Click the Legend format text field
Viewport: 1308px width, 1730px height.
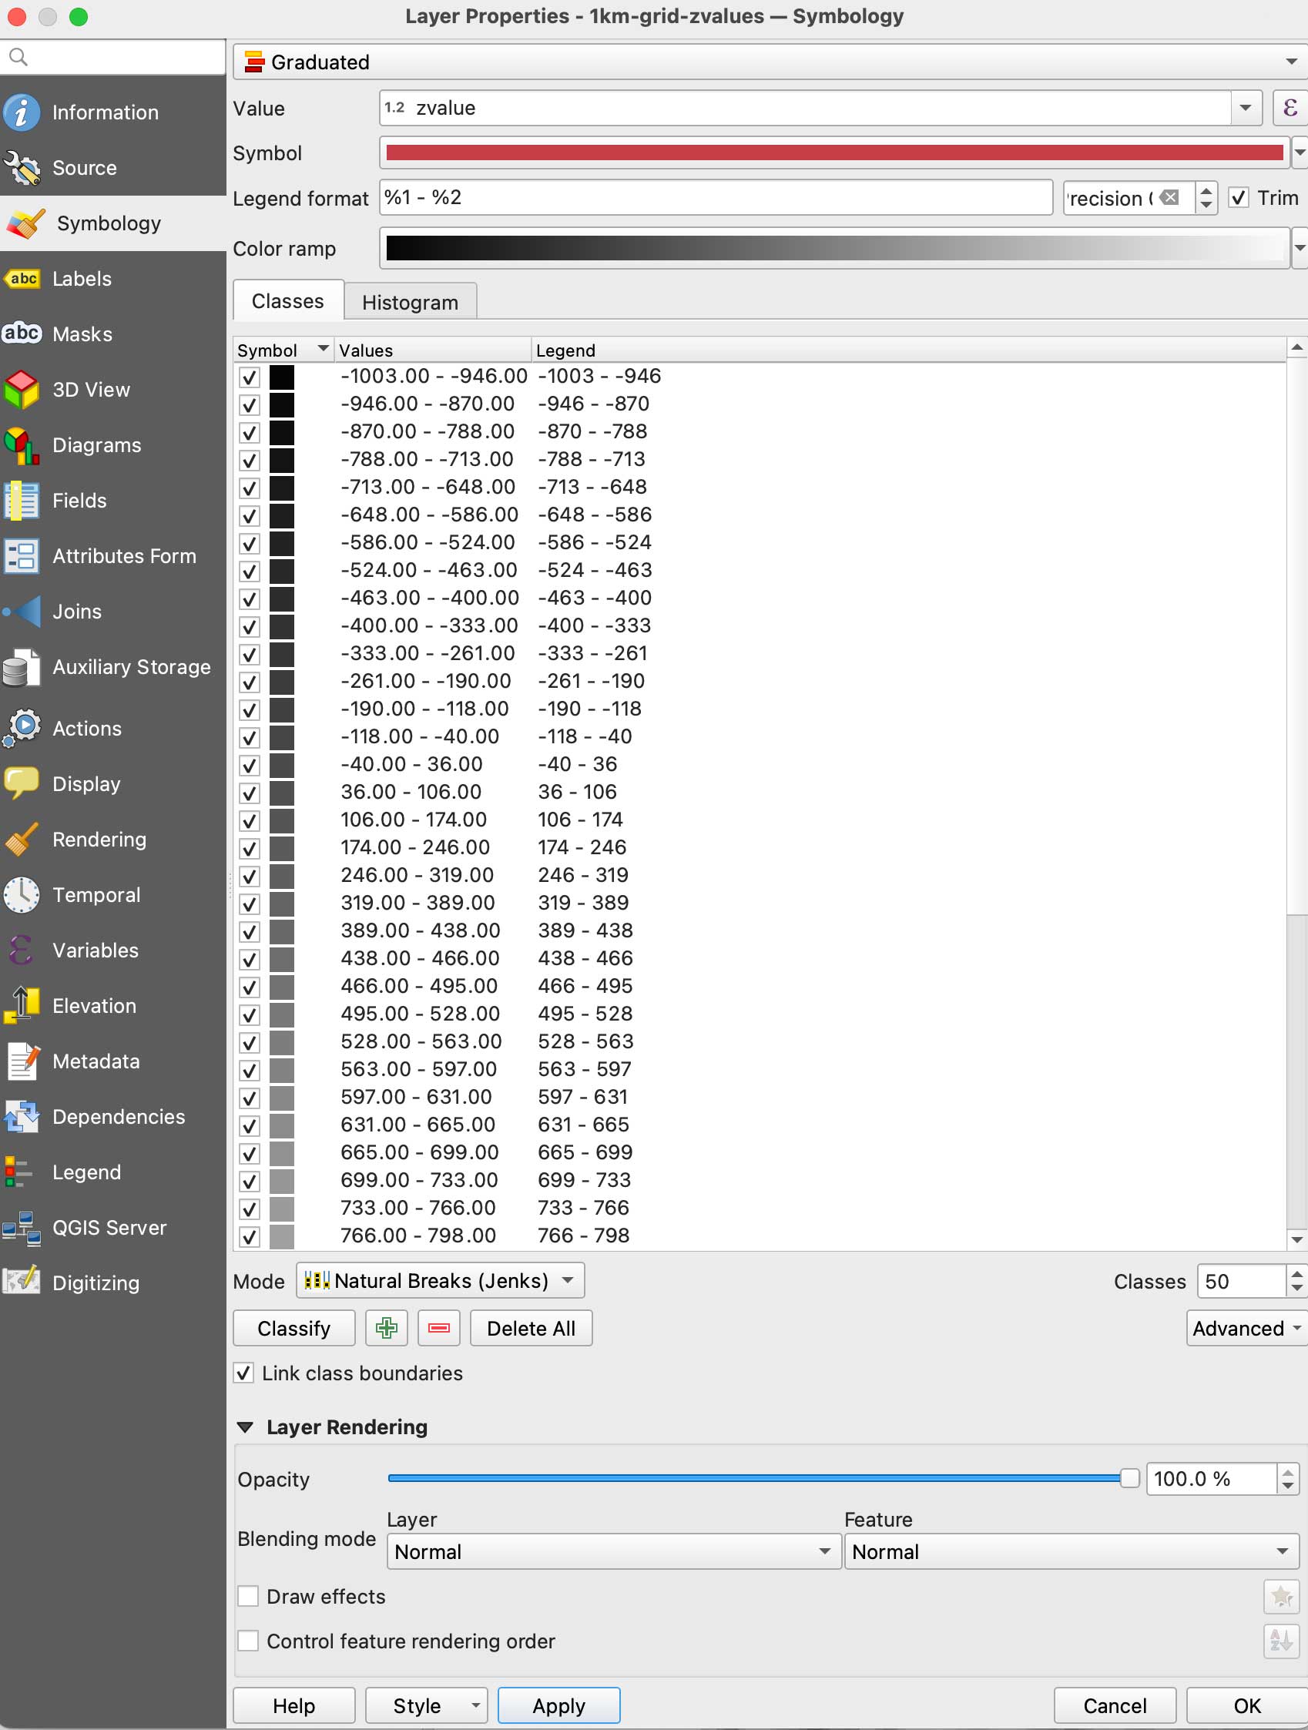[x=715, y=198]
